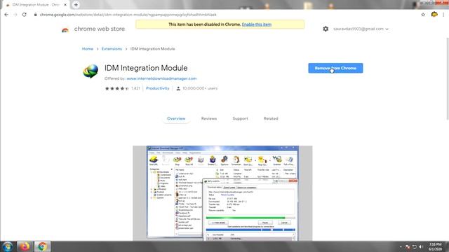Click the Remove from Chrome button
Image resolution: width=449 pixels, height=252 pixels.
pyautogui.click(x=335, y=68)
